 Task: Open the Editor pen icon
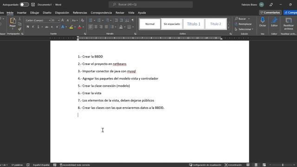pyautogui.click(x=274, y=20)
